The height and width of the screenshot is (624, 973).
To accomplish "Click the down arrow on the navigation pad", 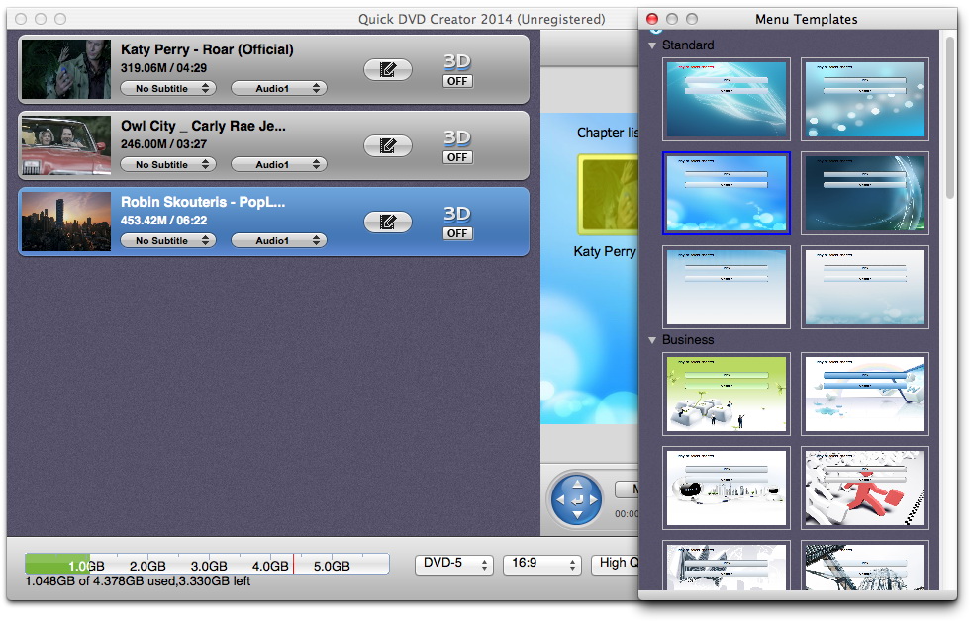I will tap(577, 514).
